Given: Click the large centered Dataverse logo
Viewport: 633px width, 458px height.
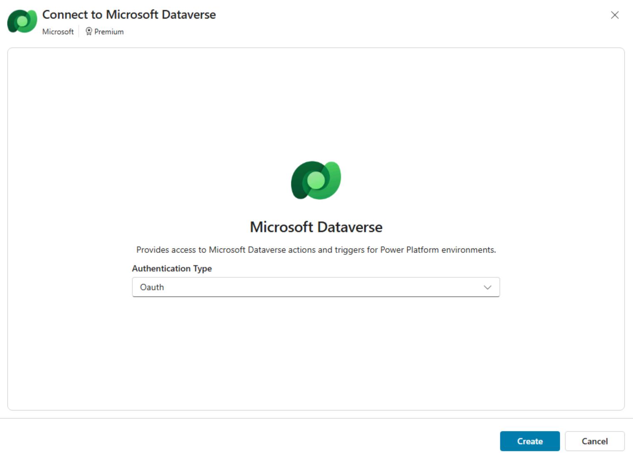Looking at the screenshot, I should pyautogui.click(x=316, y=180).
